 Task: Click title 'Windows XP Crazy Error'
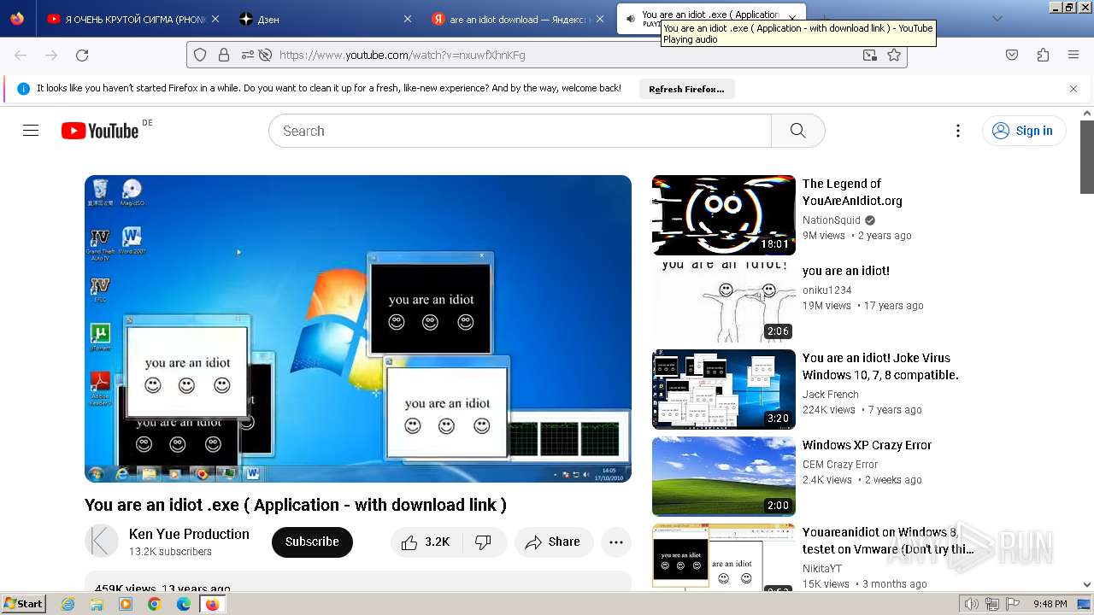click(x=867, y=445)
